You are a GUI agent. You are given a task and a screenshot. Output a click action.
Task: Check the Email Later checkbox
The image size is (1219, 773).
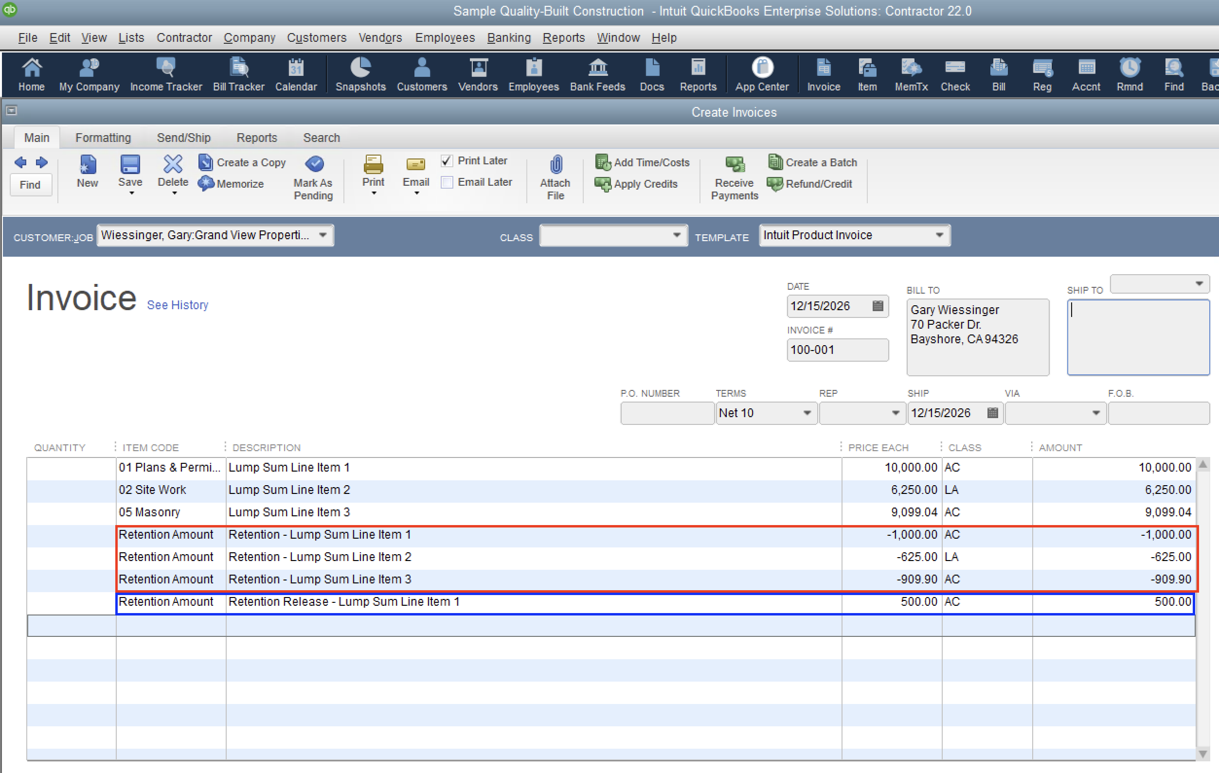[x=447, y=182]
